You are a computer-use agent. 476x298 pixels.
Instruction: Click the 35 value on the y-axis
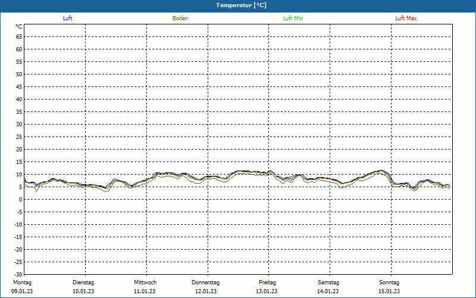[19, 112]
